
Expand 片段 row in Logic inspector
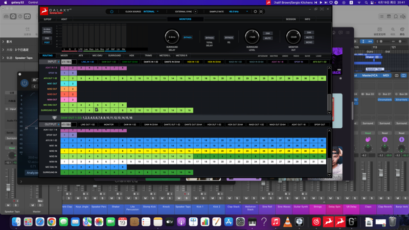click(x=3, y=50)
